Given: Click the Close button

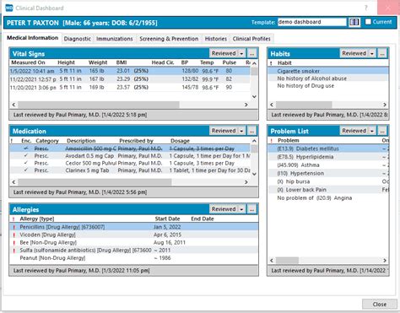Looking at the screenshot, I should coord(380,305).
